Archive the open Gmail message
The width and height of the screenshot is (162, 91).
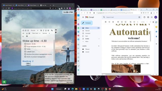(106, 22)
